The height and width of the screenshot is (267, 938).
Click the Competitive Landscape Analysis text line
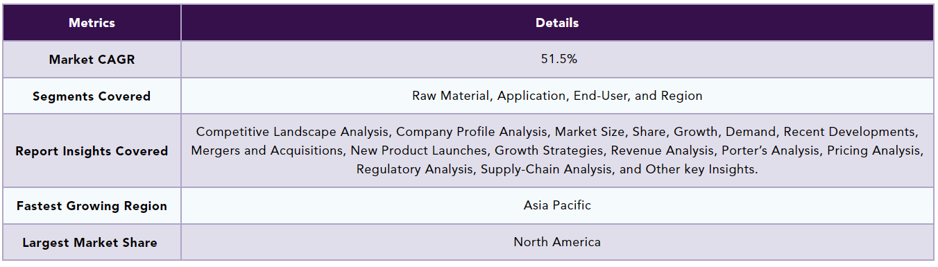tap(557, 131)
